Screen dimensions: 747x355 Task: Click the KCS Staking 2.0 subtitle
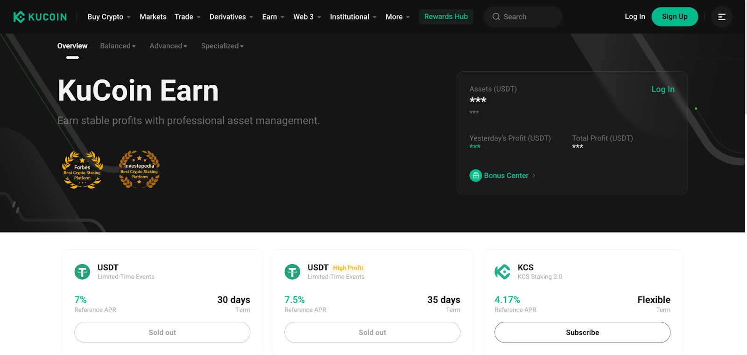[540, 277]
